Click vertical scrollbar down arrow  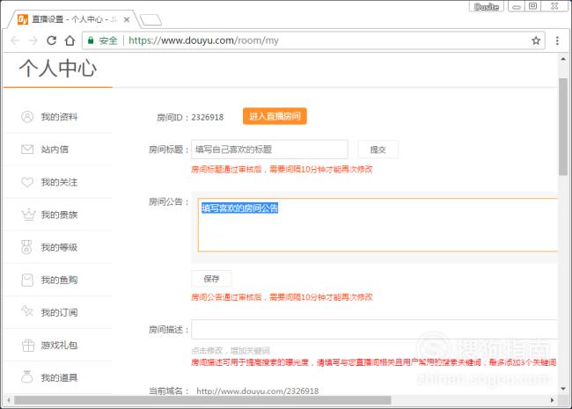563,389
